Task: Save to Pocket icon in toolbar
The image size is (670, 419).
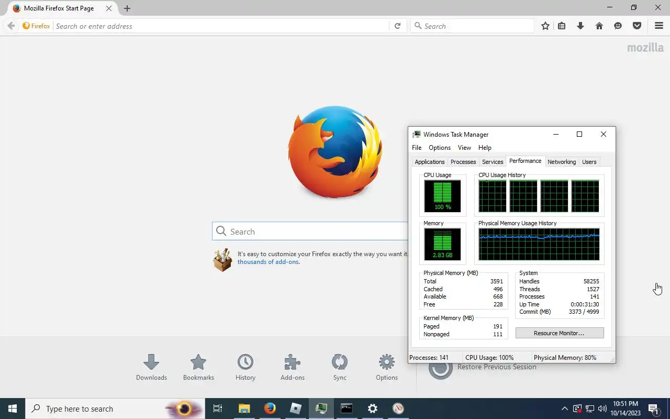Action: [x=636, y=26]
